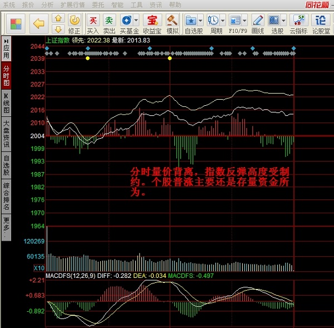This screenshot has width=334, height=328.
Task: Click the X10 volume scale button
Action: [x=39, y=268]
